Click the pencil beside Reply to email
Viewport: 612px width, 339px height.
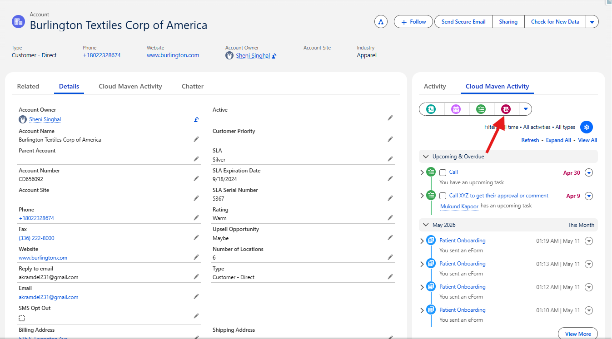click(196, 277)
